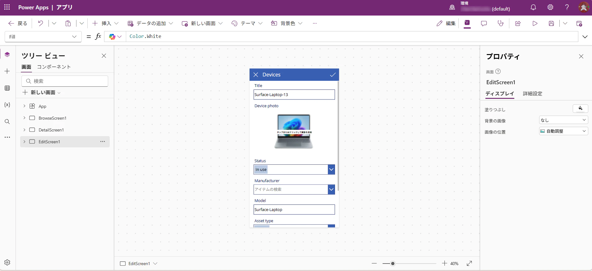
Task: Open the 新しい画面 toolbar menu
Action: tap(202, 23)
